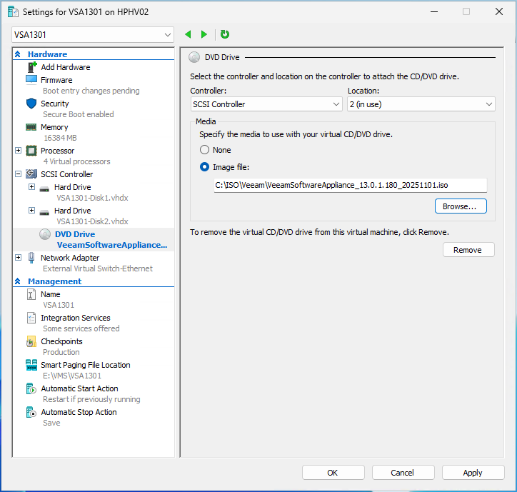Click the Add Hardware icon

click(31, 67)
